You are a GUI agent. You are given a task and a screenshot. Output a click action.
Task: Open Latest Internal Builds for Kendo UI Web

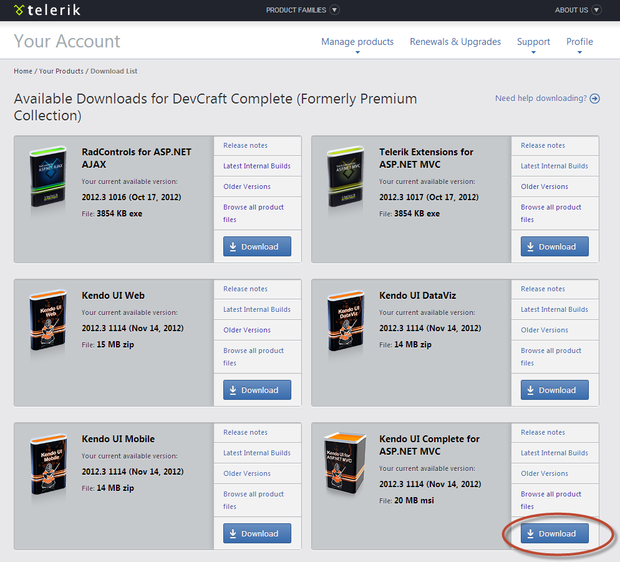pos(257,309)
